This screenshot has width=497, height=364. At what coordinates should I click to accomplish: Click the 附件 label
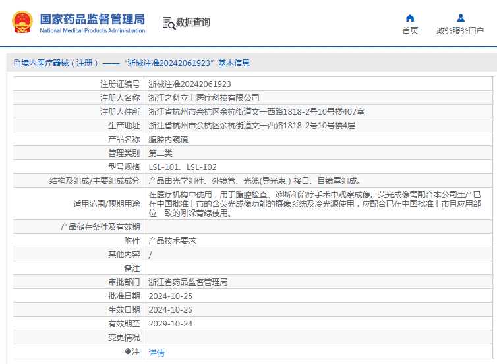(132, 241)
